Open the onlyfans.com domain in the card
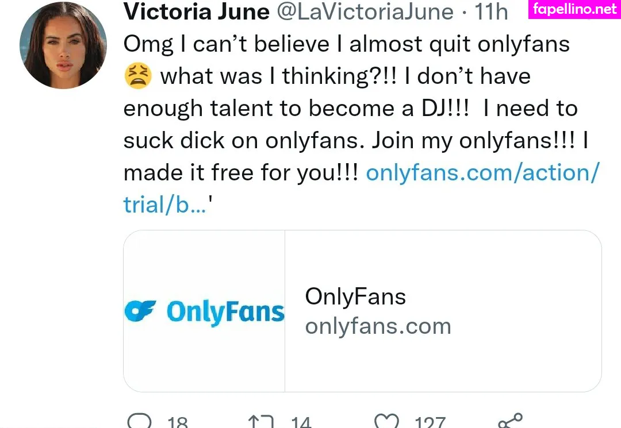Screen dimensions: 621x428 coord(378,326)
